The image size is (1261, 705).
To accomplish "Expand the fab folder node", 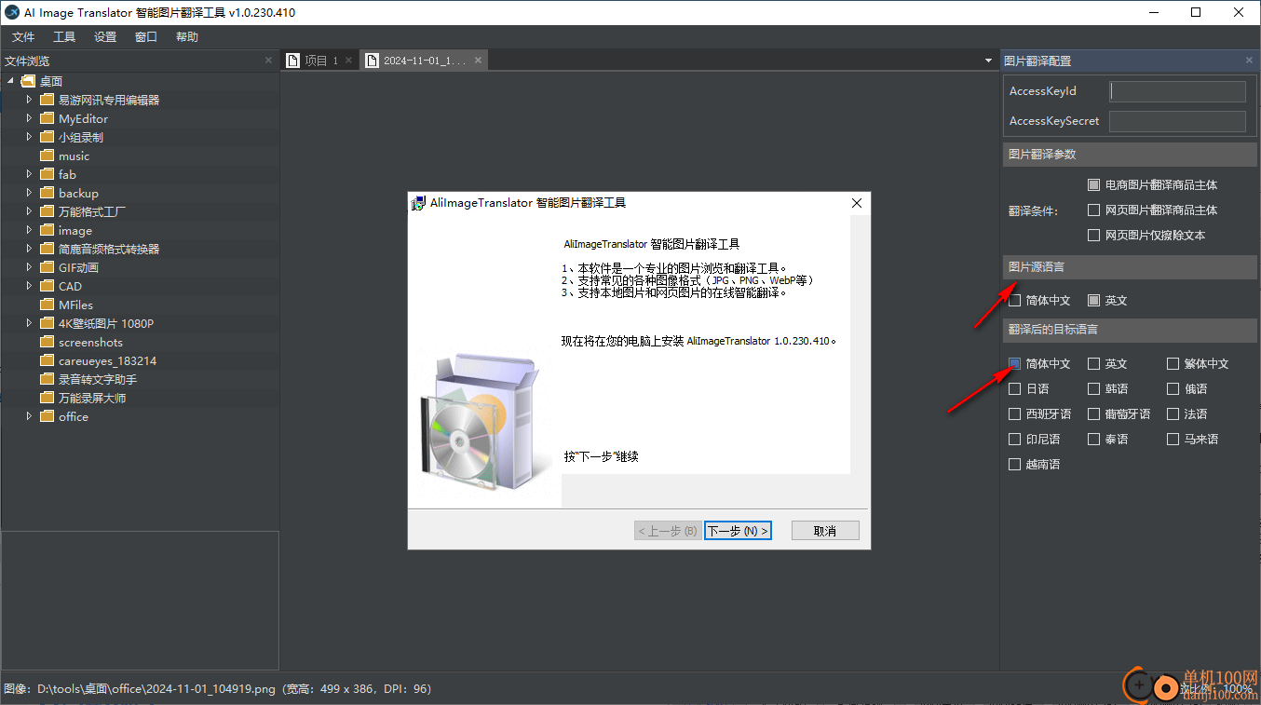I will (29, 174).
